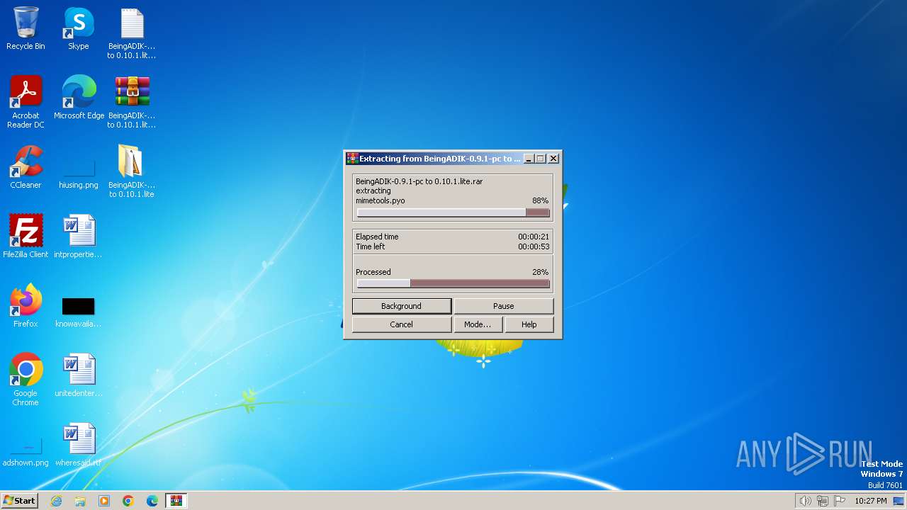Open the Recycle Bin desktop icon

click(26, 30)
